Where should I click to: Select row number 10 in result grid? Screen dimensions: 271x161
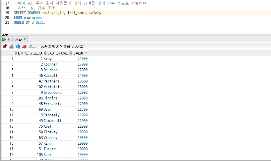[8, 110]
